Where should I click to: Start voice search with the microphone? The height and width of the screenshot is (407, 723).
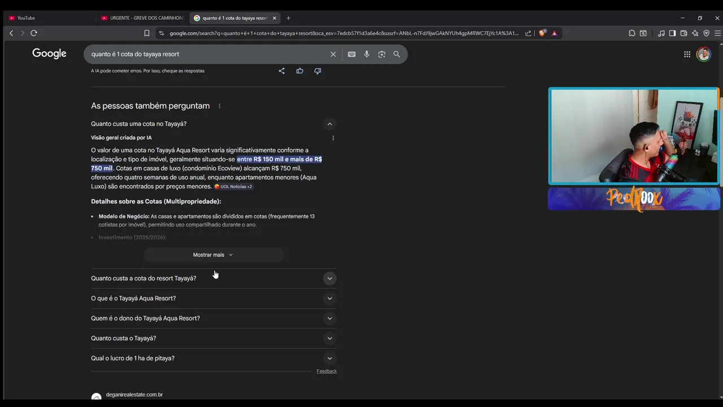pyautogui.click(x=367, y=54)
